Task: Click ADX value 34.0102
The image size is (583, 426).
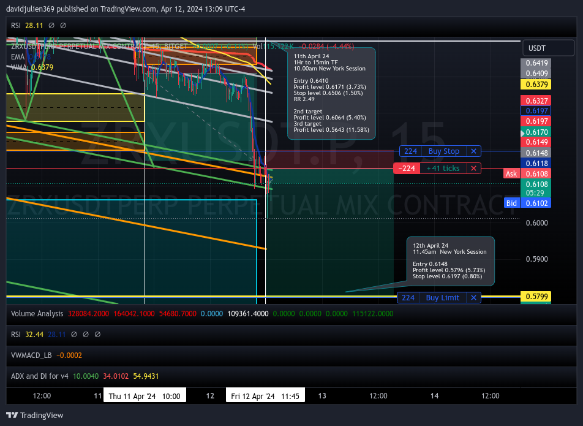Action: click(x=116, y=376)
